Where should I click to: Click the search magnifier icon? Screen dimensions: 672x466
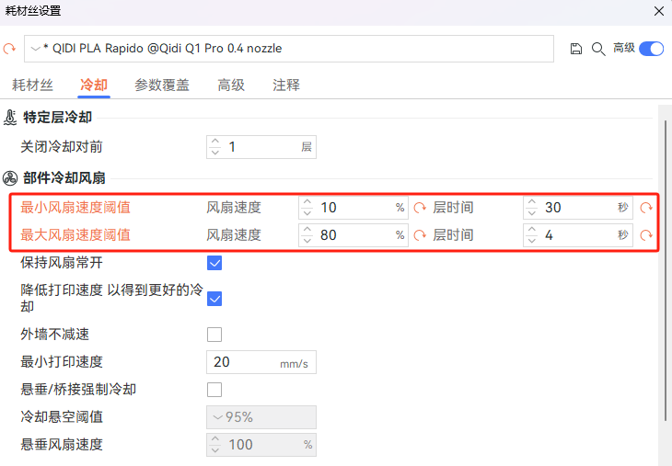pos(597,49)
